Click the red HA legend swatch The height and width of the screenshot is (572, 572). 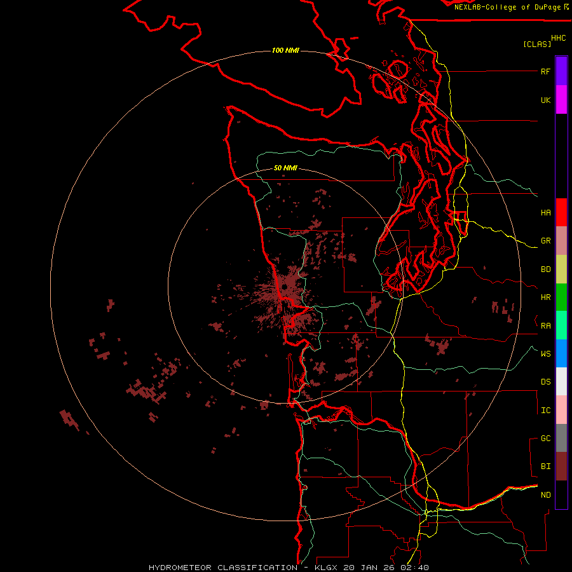coord(561,212)
